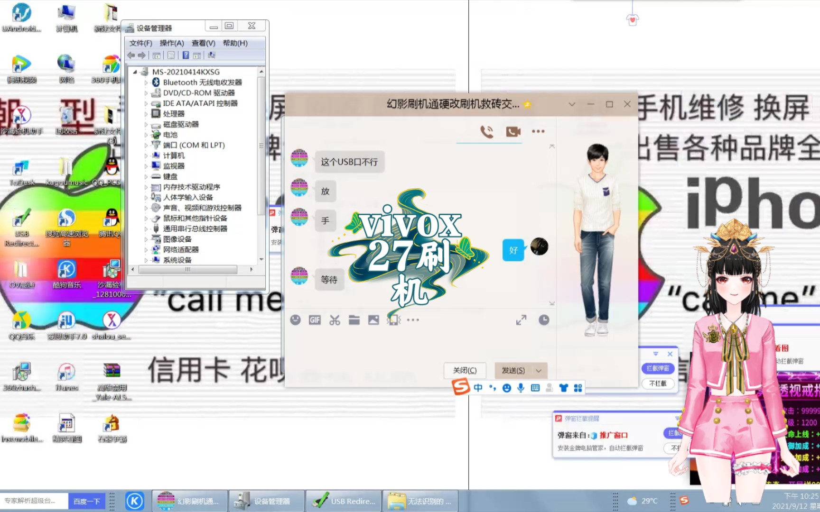Expand the 通用串行总线控制器 node
The width and height of the screenshot is (820, 512).
146,229
